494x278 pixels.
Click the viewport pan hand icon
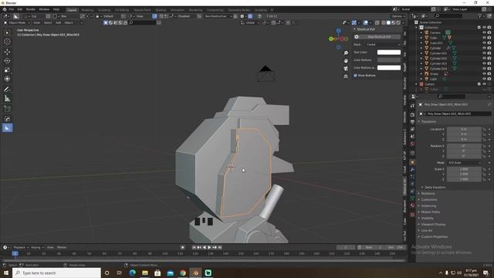(x=346, y=60)
